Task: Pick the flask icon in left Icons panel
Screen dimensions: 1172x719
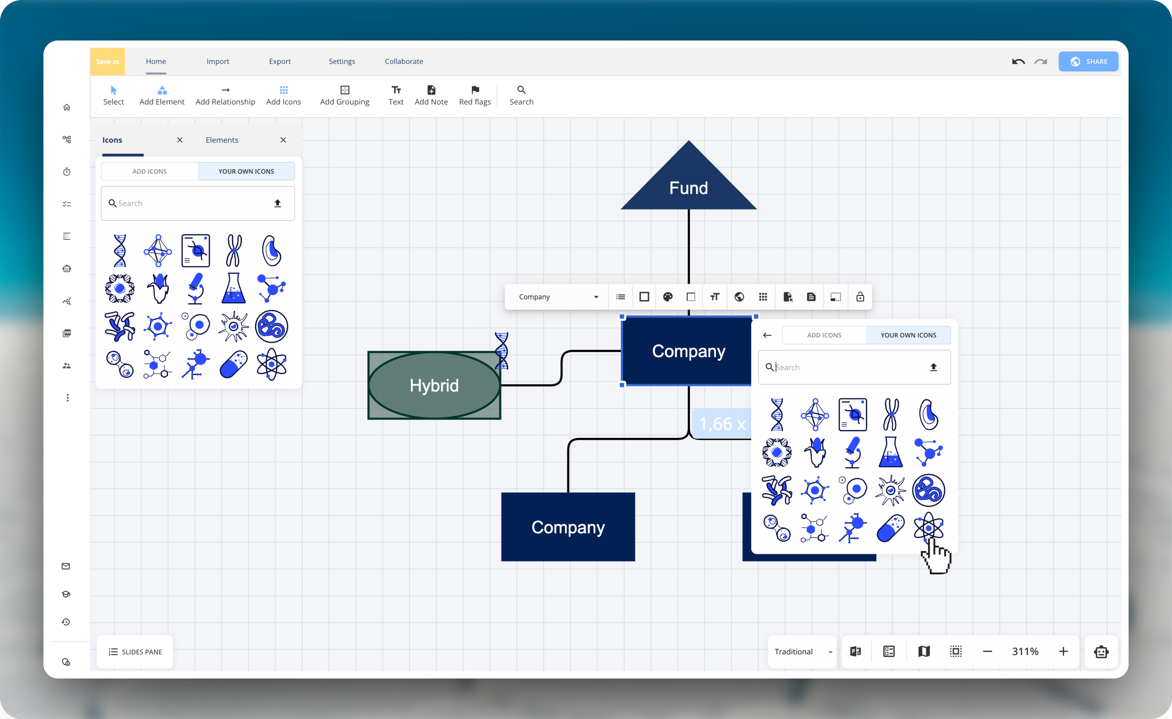Action: [x=233, y=288]
